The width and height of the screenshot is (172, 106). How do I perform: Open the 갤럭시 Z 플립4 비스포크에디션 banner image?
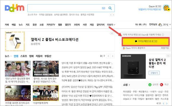click(15, 41)
